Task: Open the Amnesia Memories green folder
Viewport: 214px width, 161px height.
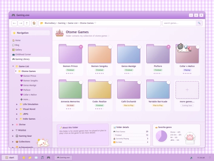Action: [x=70, y=89]
